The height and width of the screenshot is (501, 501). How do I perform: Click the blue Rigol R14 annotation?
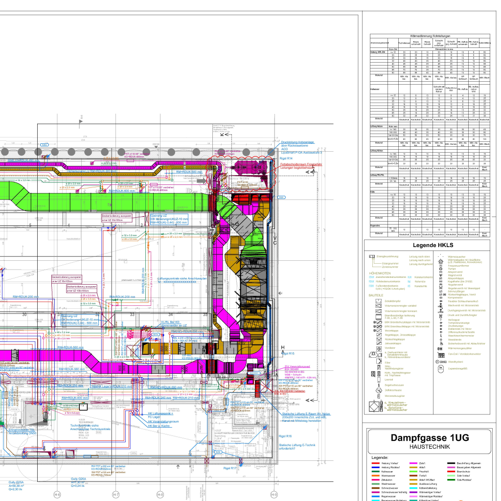[286, 159]
